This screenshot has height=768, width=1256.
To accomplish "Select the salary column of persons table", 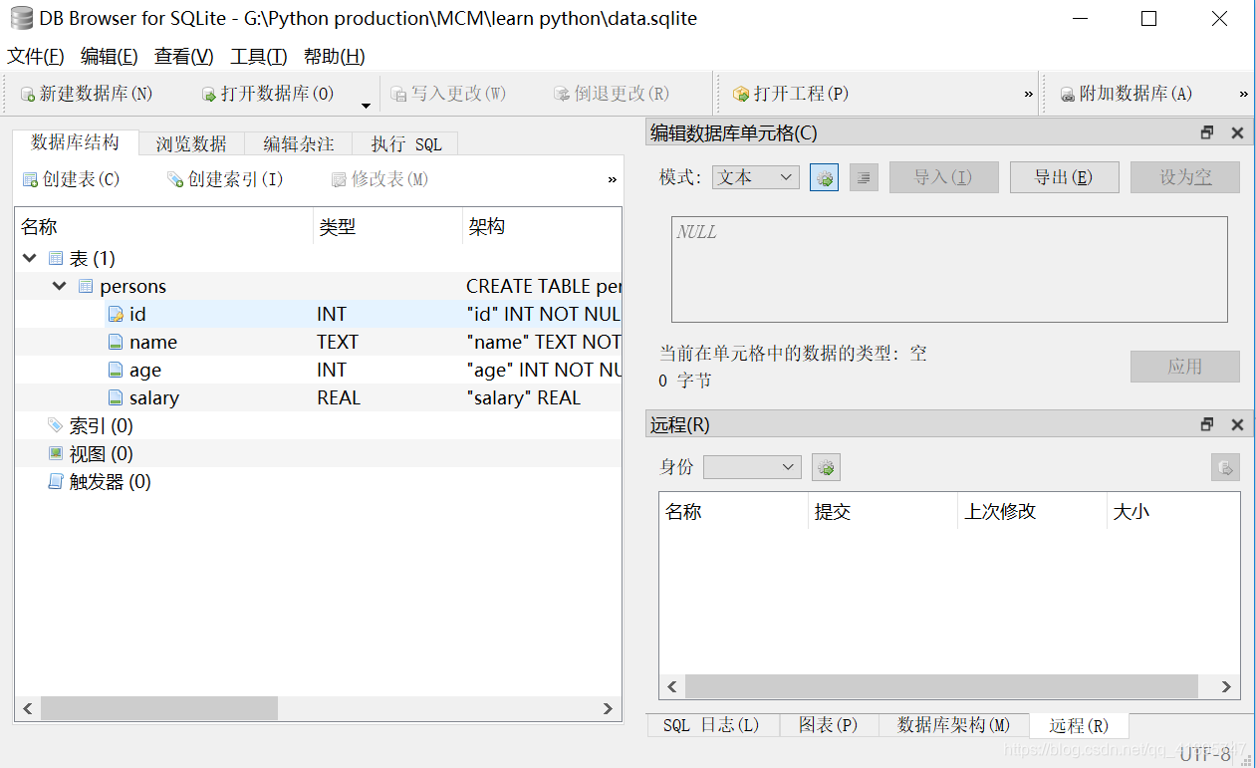I will tap(152, 397).
